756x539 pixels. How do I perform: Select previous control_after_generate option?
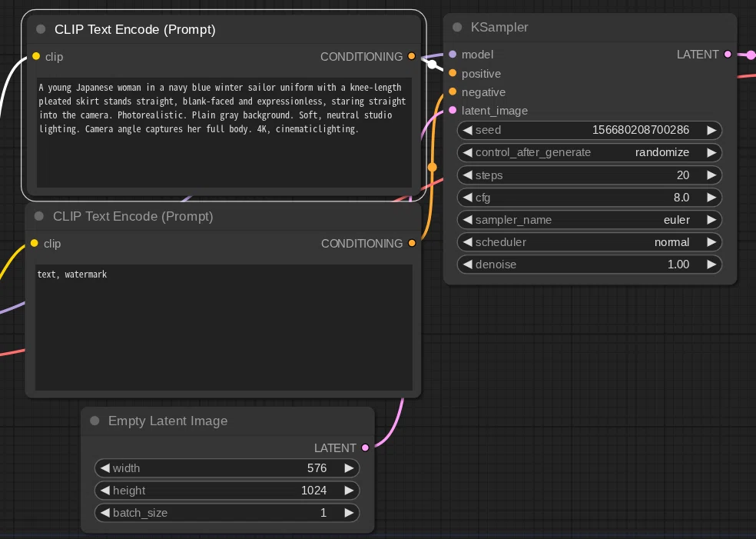click(x=467, y=152)
